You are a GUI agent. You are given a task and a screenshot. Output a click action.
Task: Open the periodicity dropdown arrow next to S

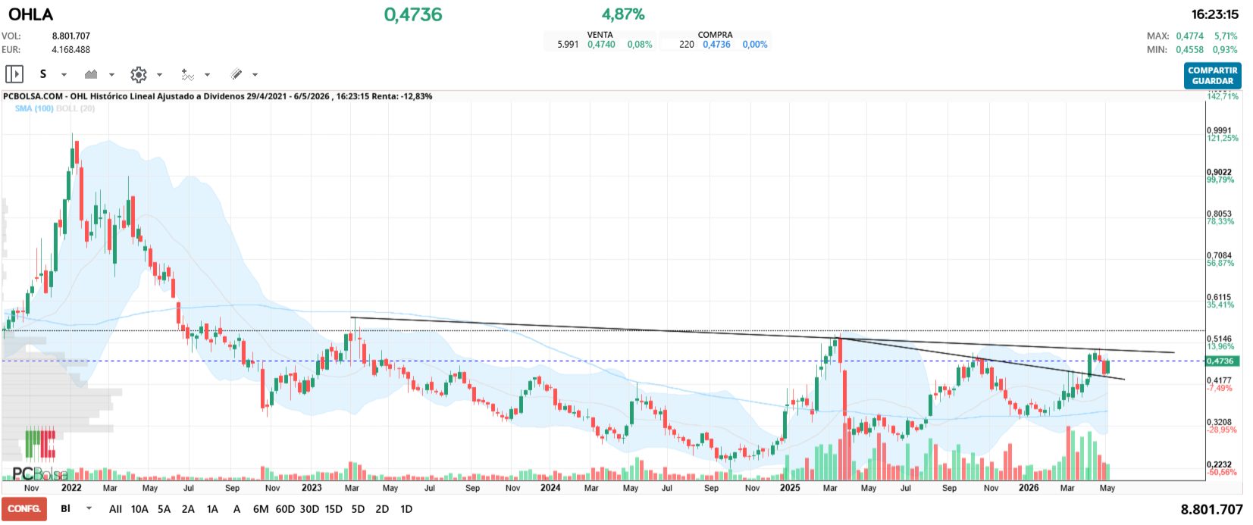[64, 75]
